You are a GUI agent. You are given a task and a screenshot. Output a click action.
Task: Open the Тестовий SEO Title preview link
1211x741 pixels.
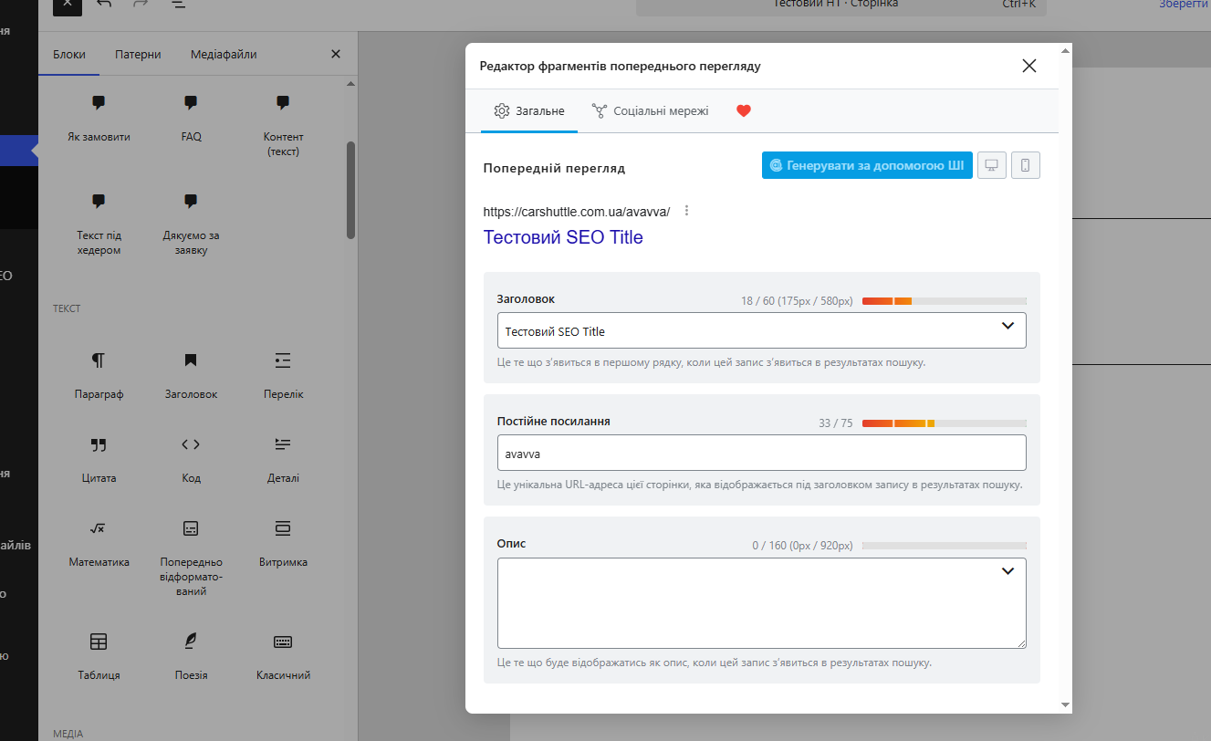[x=563, y=237]
